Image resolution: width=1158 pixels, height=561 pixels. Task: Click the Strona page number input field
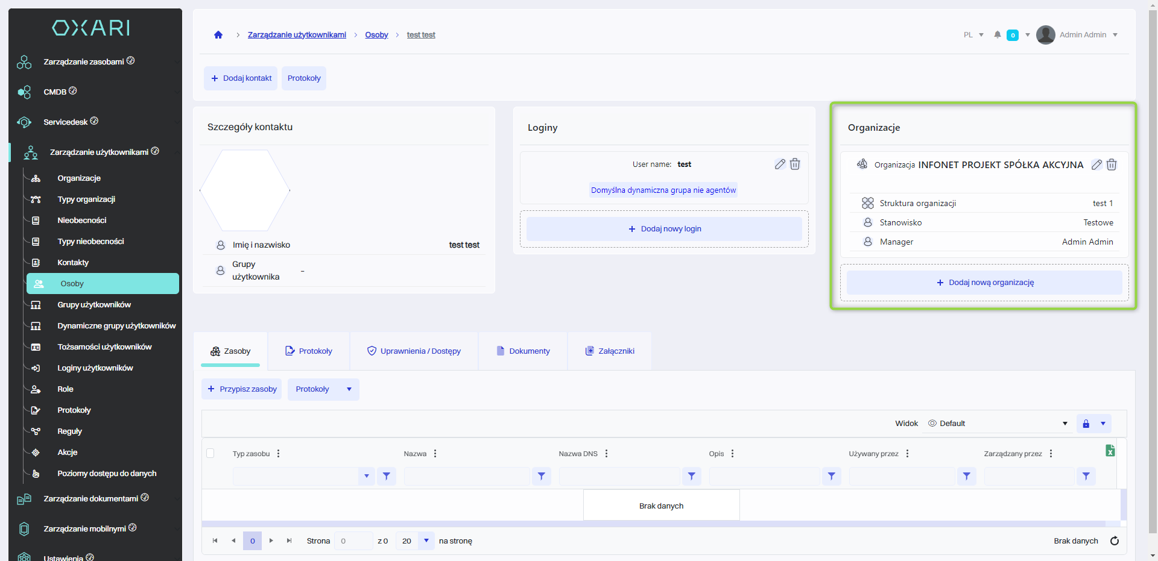[x=353, y=541]
